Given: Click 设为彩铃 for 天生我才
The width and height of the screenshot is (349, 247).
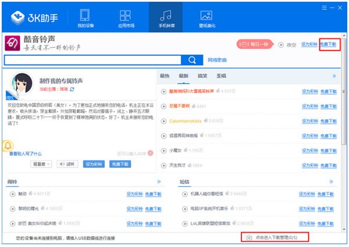Looking at the screenshot, I should [310, 166].
